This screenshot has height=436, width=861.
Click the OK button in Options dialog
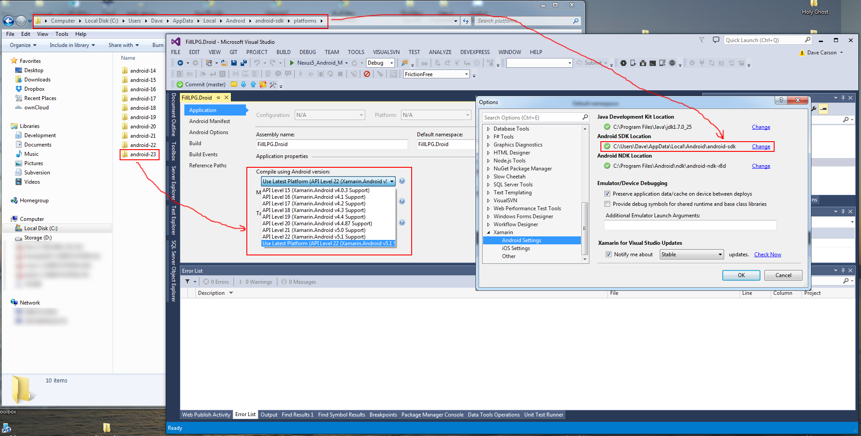[x=741, y=275]
